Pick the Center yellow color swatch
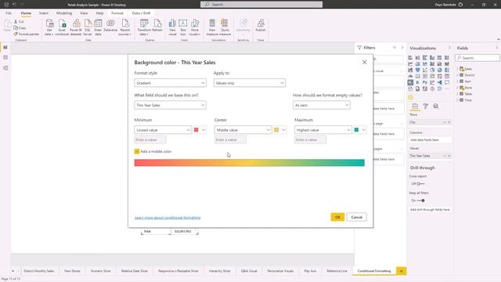501x282 pixels. coord(276,130)
